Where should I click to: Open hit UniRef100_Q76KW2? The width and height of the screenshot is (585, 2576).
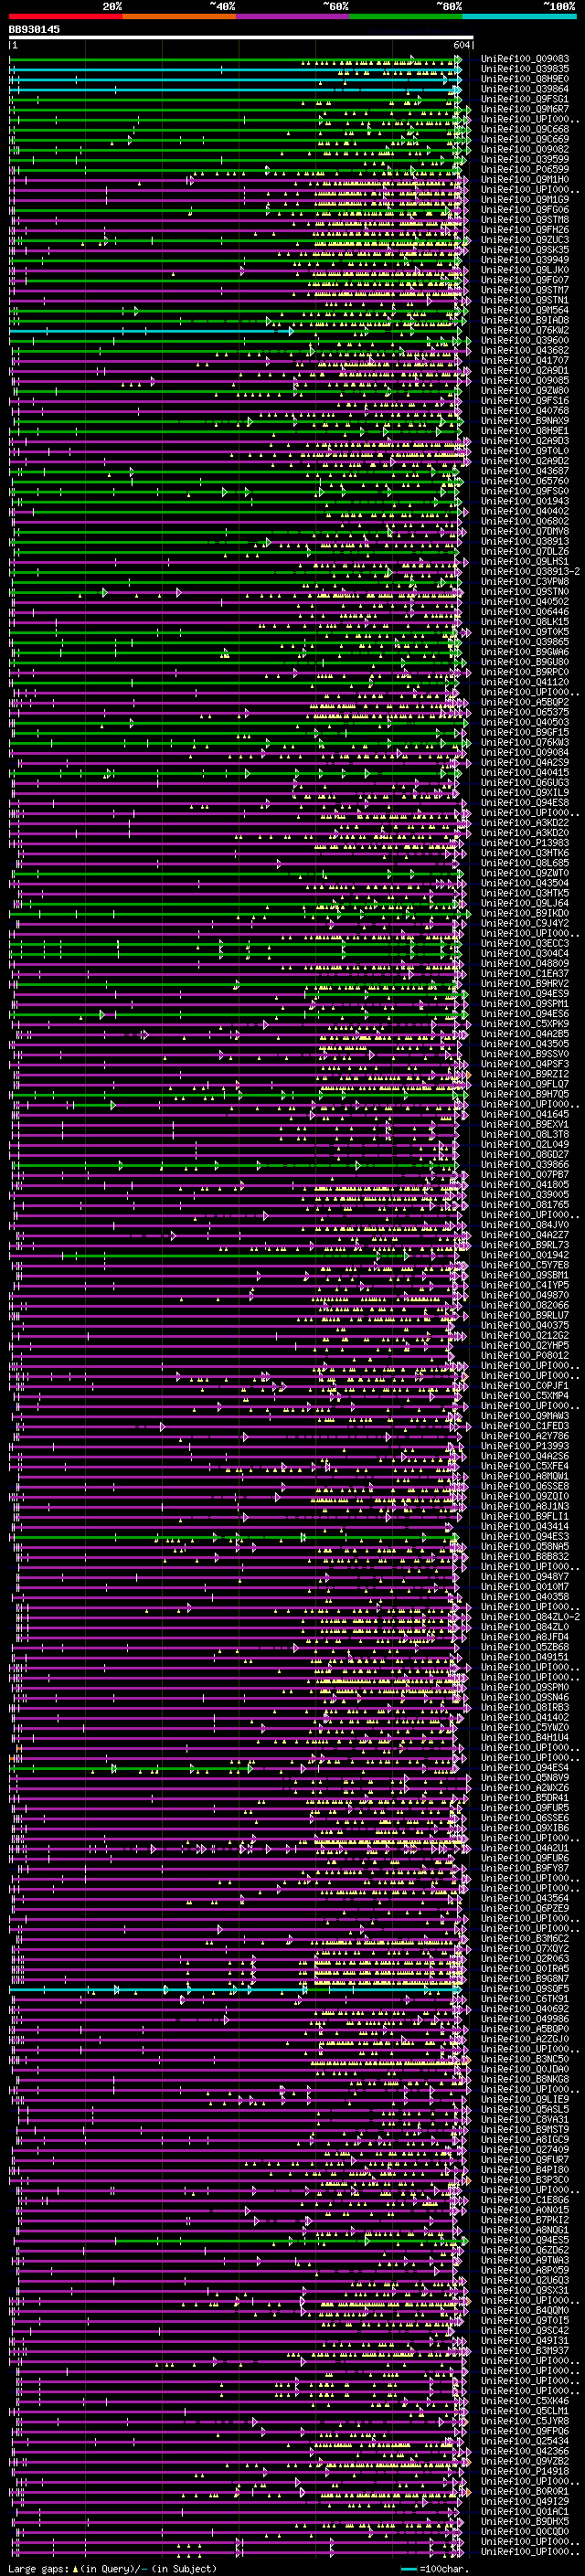(x=525, y=330)
